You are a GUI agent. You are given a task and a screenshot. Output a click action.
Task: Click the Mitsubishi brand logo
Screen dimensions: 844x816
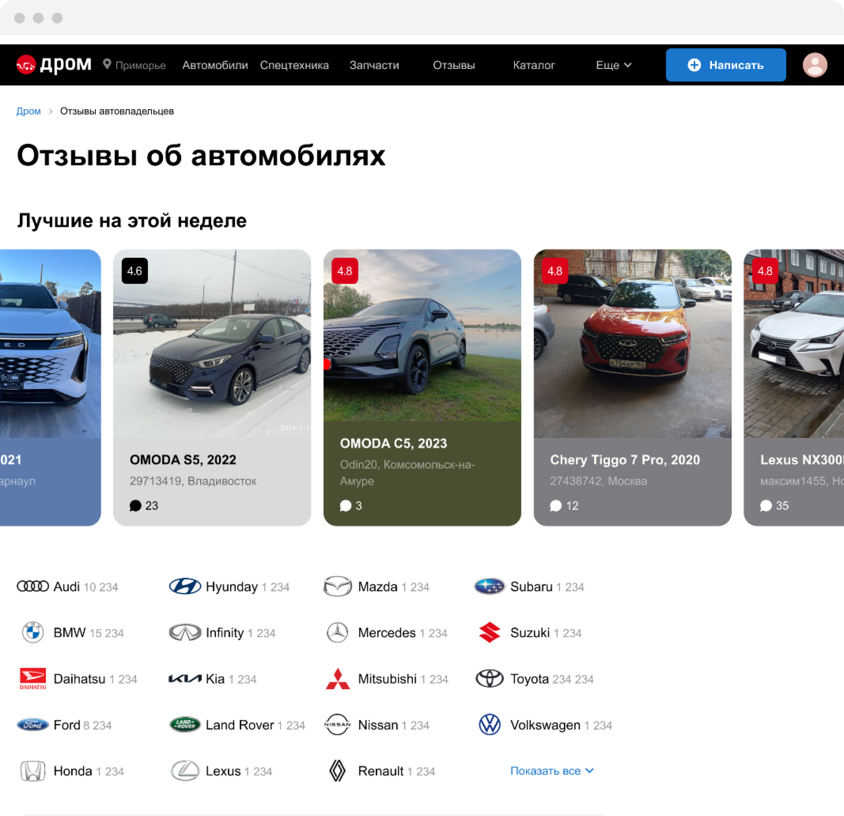338,679
